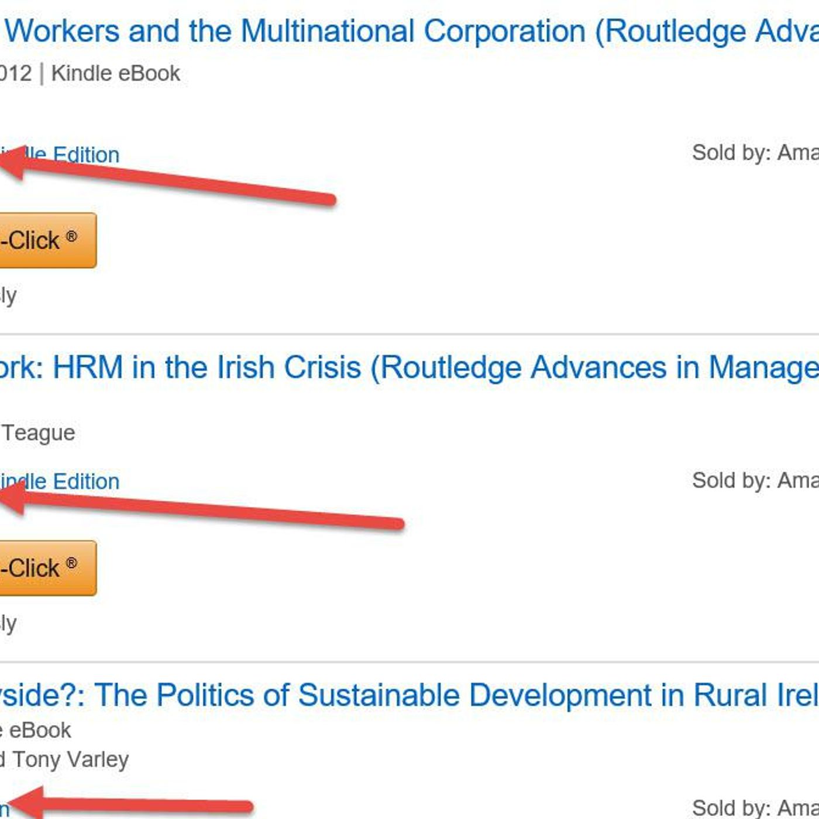Viewport: 819px width, 819px height.
Task: Click author name Tony Varley
Action: (70, 760)
